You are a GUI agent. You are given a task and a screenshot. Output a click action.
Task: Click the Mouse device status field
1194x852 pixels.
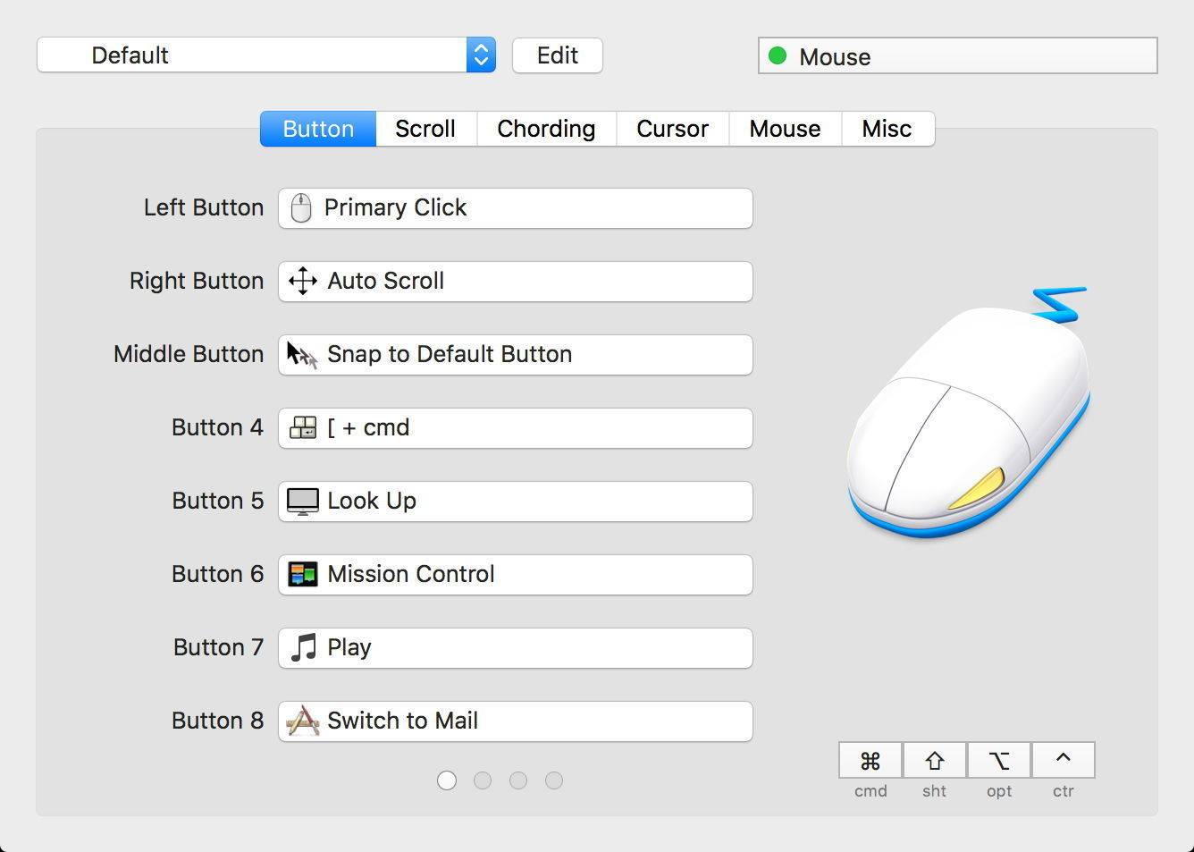(x=957, y=56)
